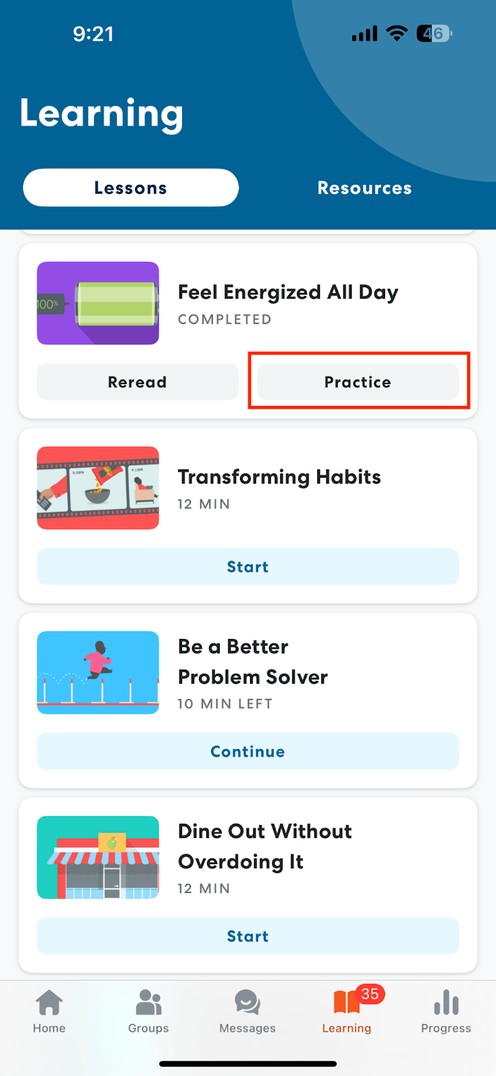The height and width of the screenshot is (1076, 496).
Task: Tap the Wi-Fi status icon
Action: [397, 34]
